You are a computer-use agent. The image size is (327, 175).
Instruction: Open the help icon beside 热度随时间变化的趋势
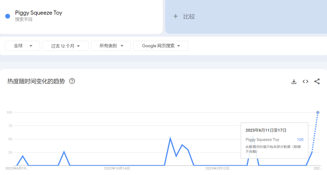tap(72, 81)
